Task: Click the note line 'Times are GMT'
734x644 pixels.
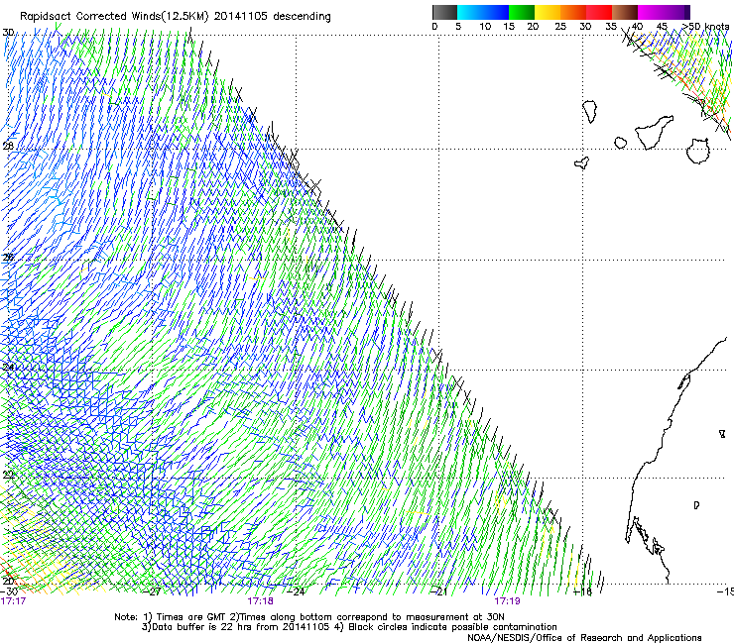Action: click(x=191, y=617)
